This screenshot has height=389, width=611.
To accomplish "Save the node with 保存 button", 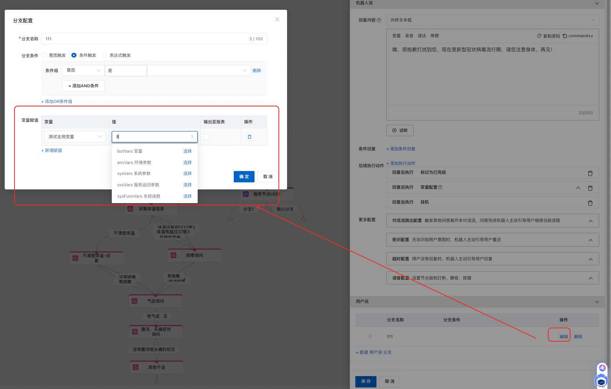I will click(366, 382).
